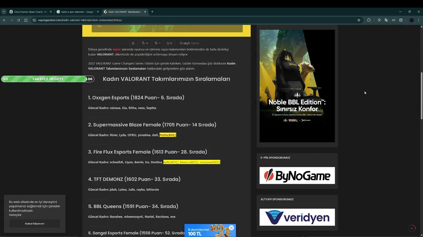This screenshot has height=237, width=423.
Task: Click heading '3. Fire Flux Esports Female'
Action: 147,152
